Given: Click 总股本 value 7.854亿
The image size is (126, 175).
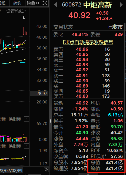Looking at the screenshot, I should [79, 163].
